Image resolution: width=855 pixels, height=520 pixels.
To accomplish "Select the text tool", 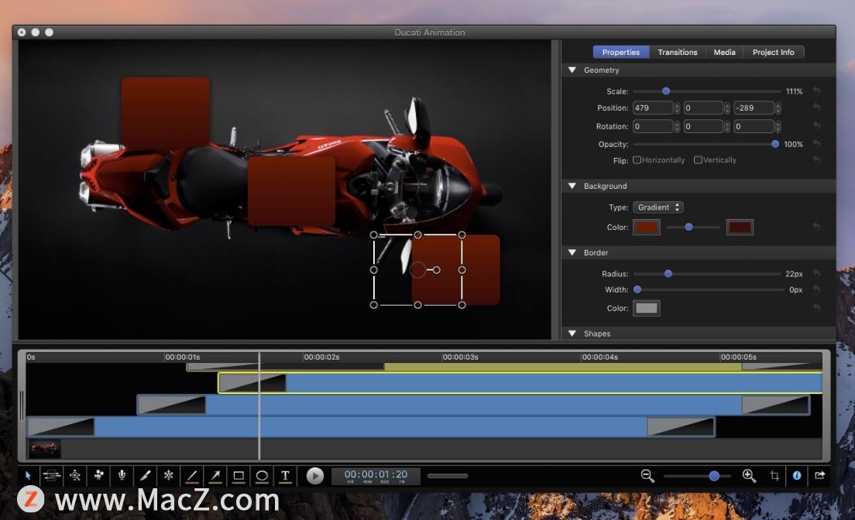I will coord(285,476).
